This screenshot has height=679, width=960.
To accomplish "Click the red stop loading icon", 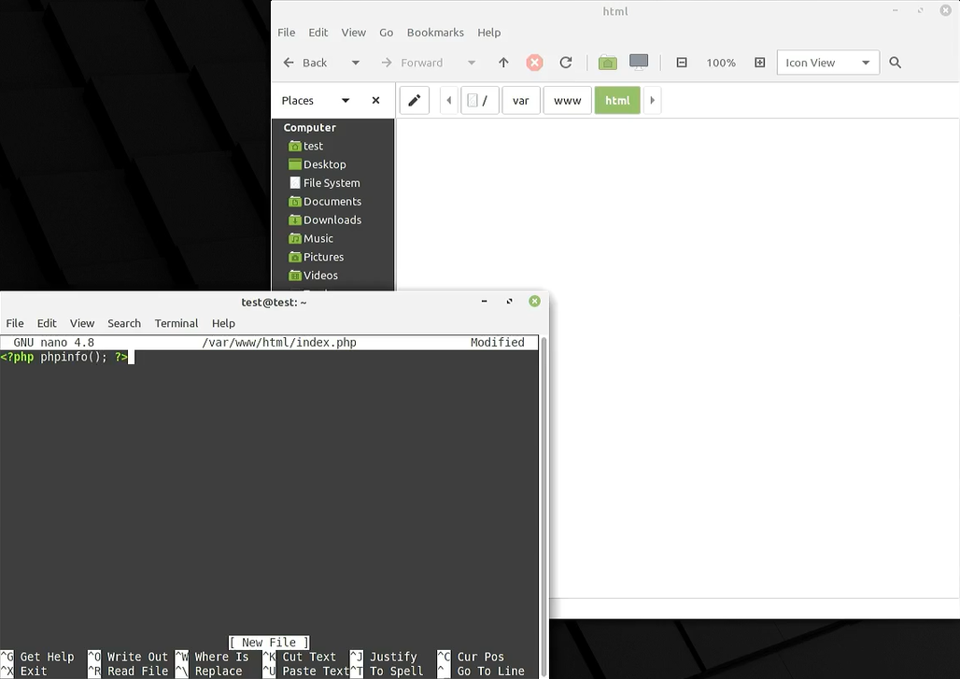I will (x=534, y=63).
